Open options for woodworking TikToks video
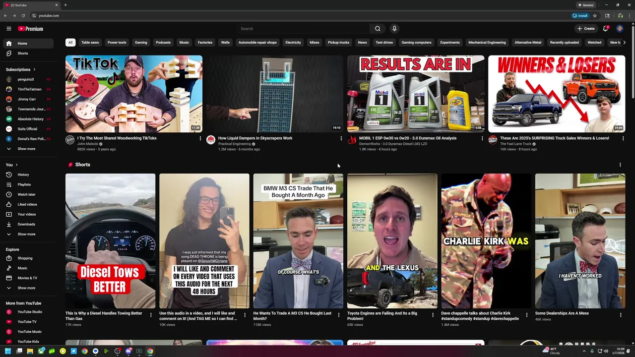The height and width of the screenshot is (357, 635). click(x=200, y=138)
